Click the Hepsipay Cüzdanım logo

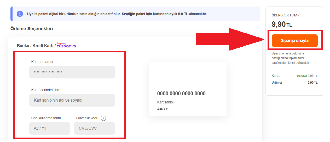[66, 45]
